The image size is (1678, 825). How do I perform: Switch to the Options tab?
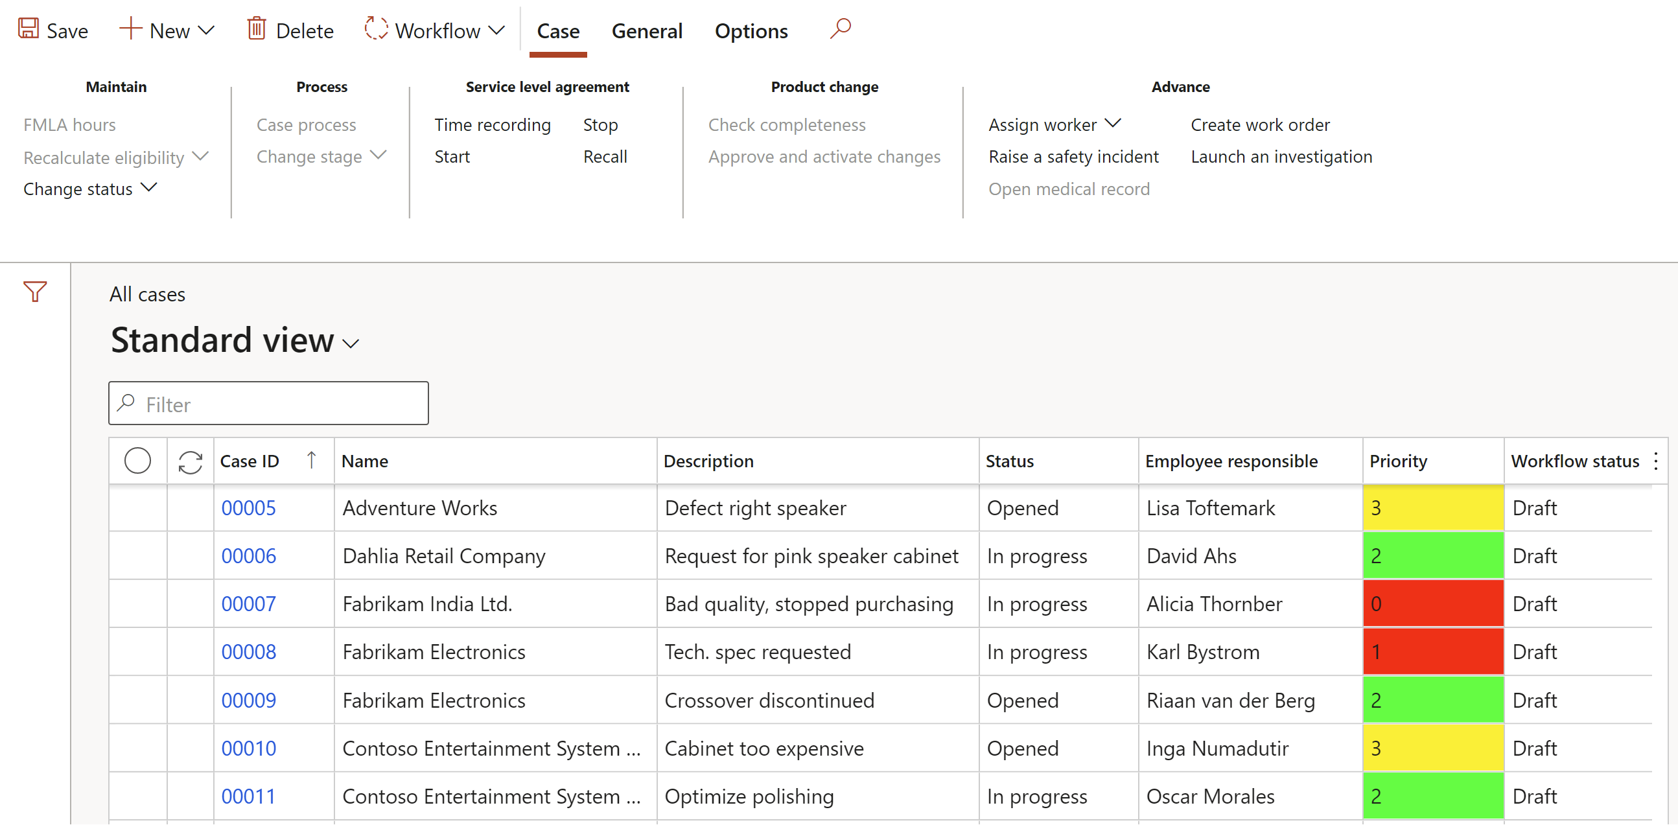click(751, 30)
